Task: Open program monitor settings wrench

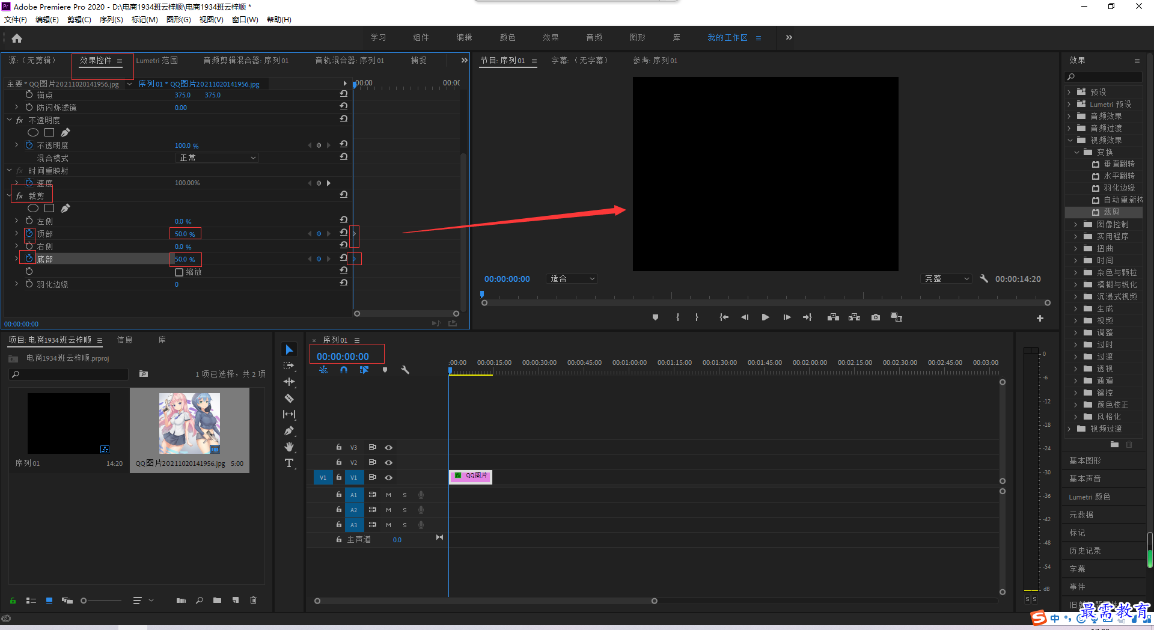Action: [984, 278]
